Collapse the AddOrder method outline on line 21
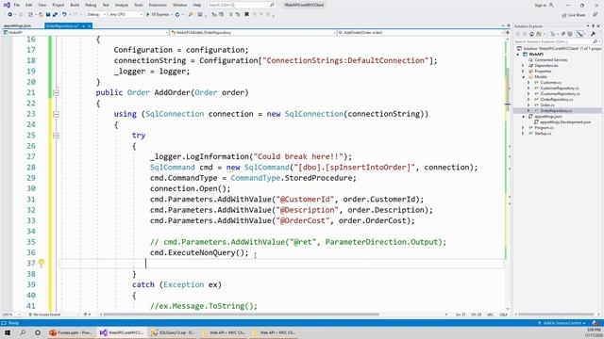Image resolution: width=604 pixels, height=339 pixels. (56, 92)
